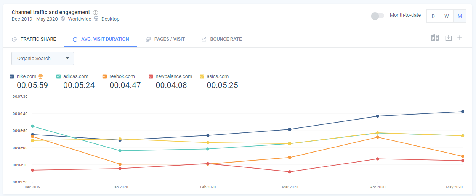The image size is (476, 196).
Task: Click reebok.com May 2020 data point
Action: [463, 156]
